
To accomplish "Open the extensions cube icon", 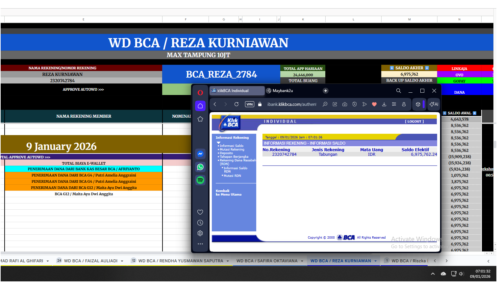I will (418, 104).
